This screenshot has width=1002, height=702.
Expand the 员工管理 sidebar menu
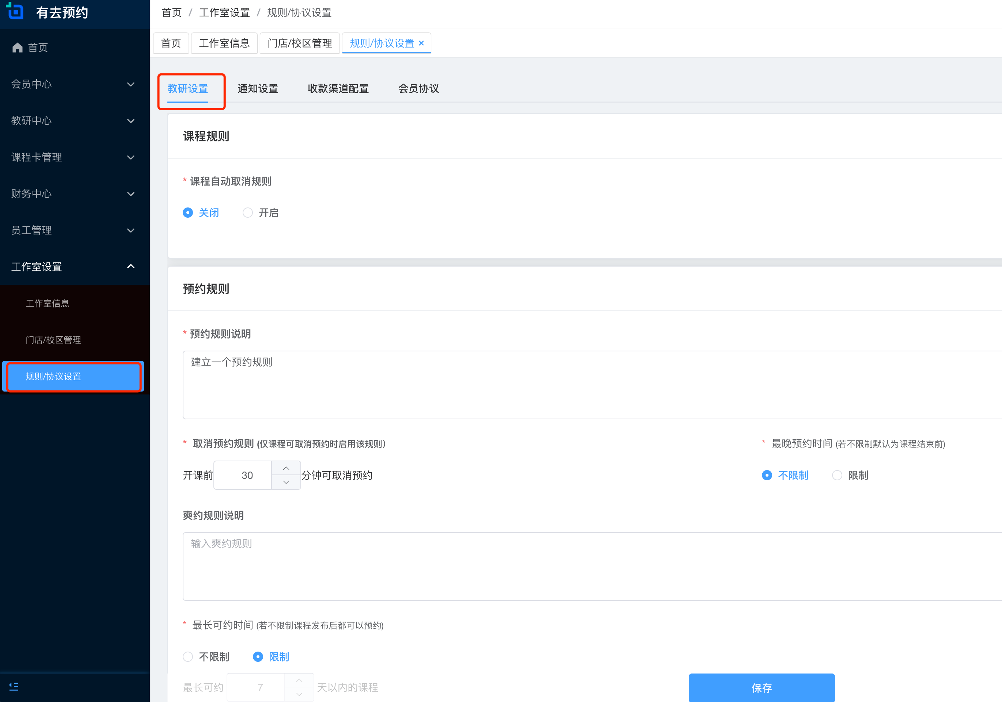(x=75, y=230)
